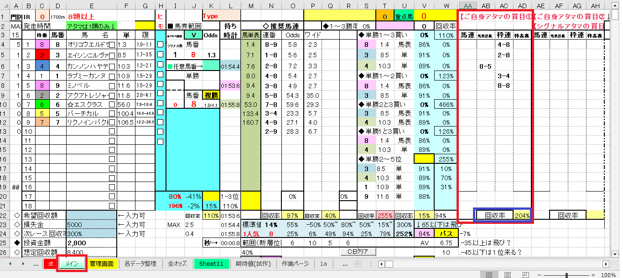Image resolution: width=623 pixels, height=278 pixels.
Task: Tick checkbox beside ミノベル horse name
Action: [x=112, y=86]
